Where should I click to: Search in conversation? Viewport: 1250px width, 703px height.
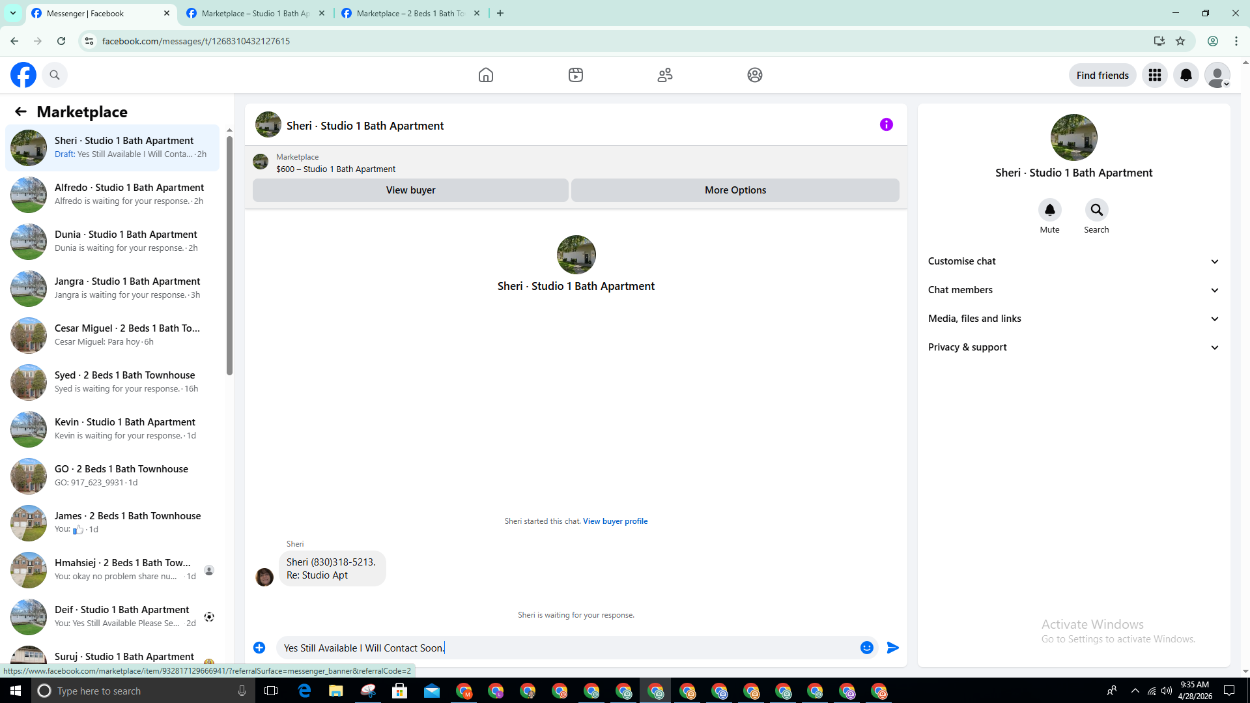coord(1096,210)
